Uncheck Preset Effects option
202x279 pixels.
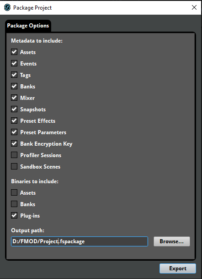pos(14,120)
